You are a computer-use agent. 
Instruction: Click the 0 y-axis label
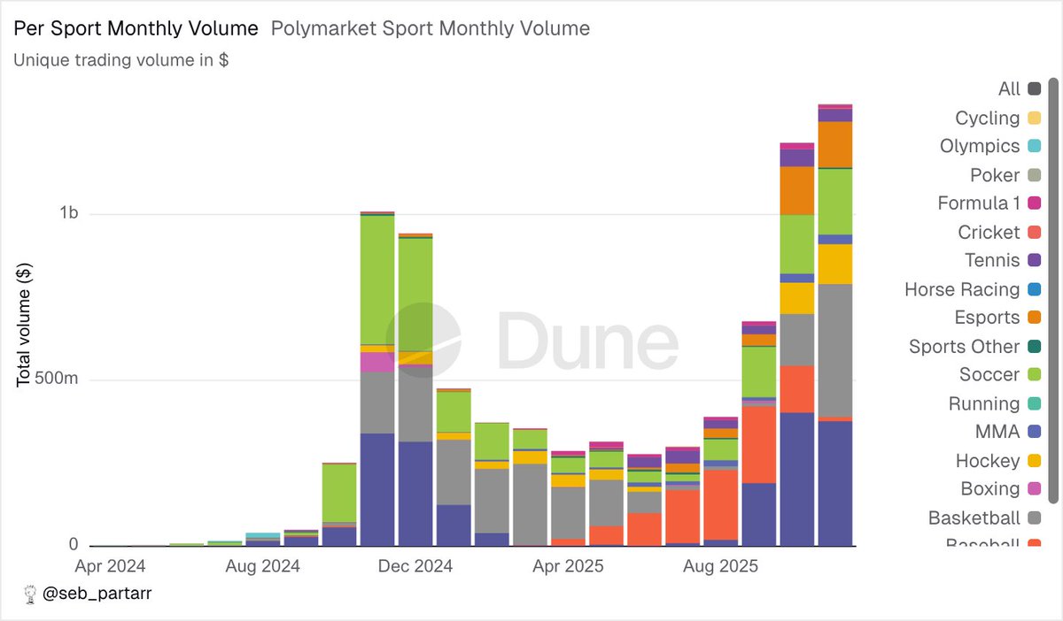click(74, 545)
